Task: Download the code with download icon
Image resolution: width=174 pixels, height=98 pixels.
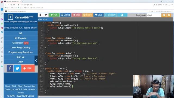Action: (122, 15)
